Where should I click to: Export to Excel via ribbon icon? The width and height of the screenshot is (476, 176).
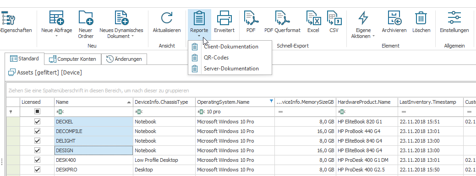click(x=313, y=18)
